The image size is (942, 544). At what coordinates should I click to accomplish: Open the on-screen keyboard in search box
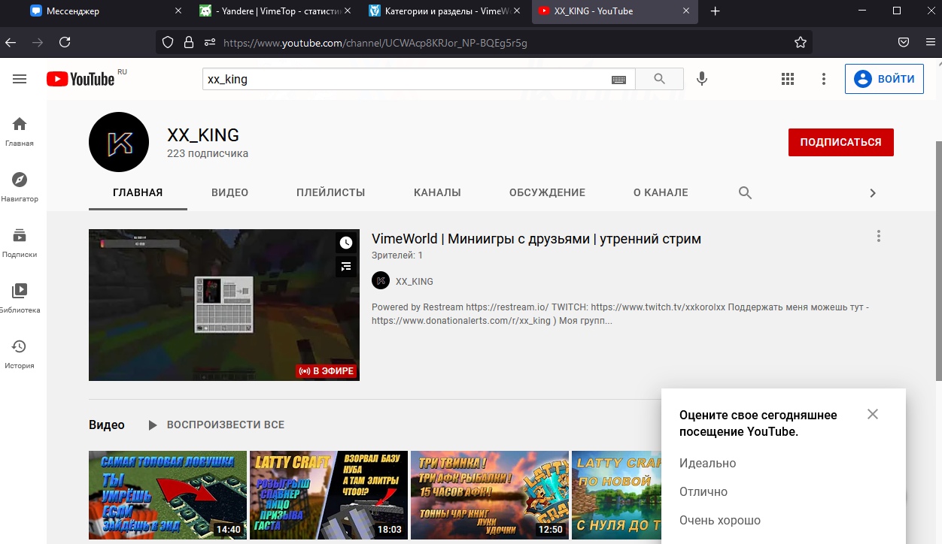tap(618, 80)
